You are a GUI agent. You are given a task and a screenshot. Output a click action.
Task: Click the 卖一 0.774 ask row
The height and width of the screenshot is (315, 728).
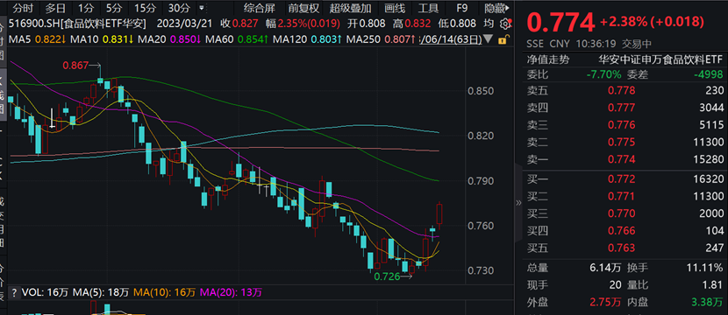pos(625,159)
